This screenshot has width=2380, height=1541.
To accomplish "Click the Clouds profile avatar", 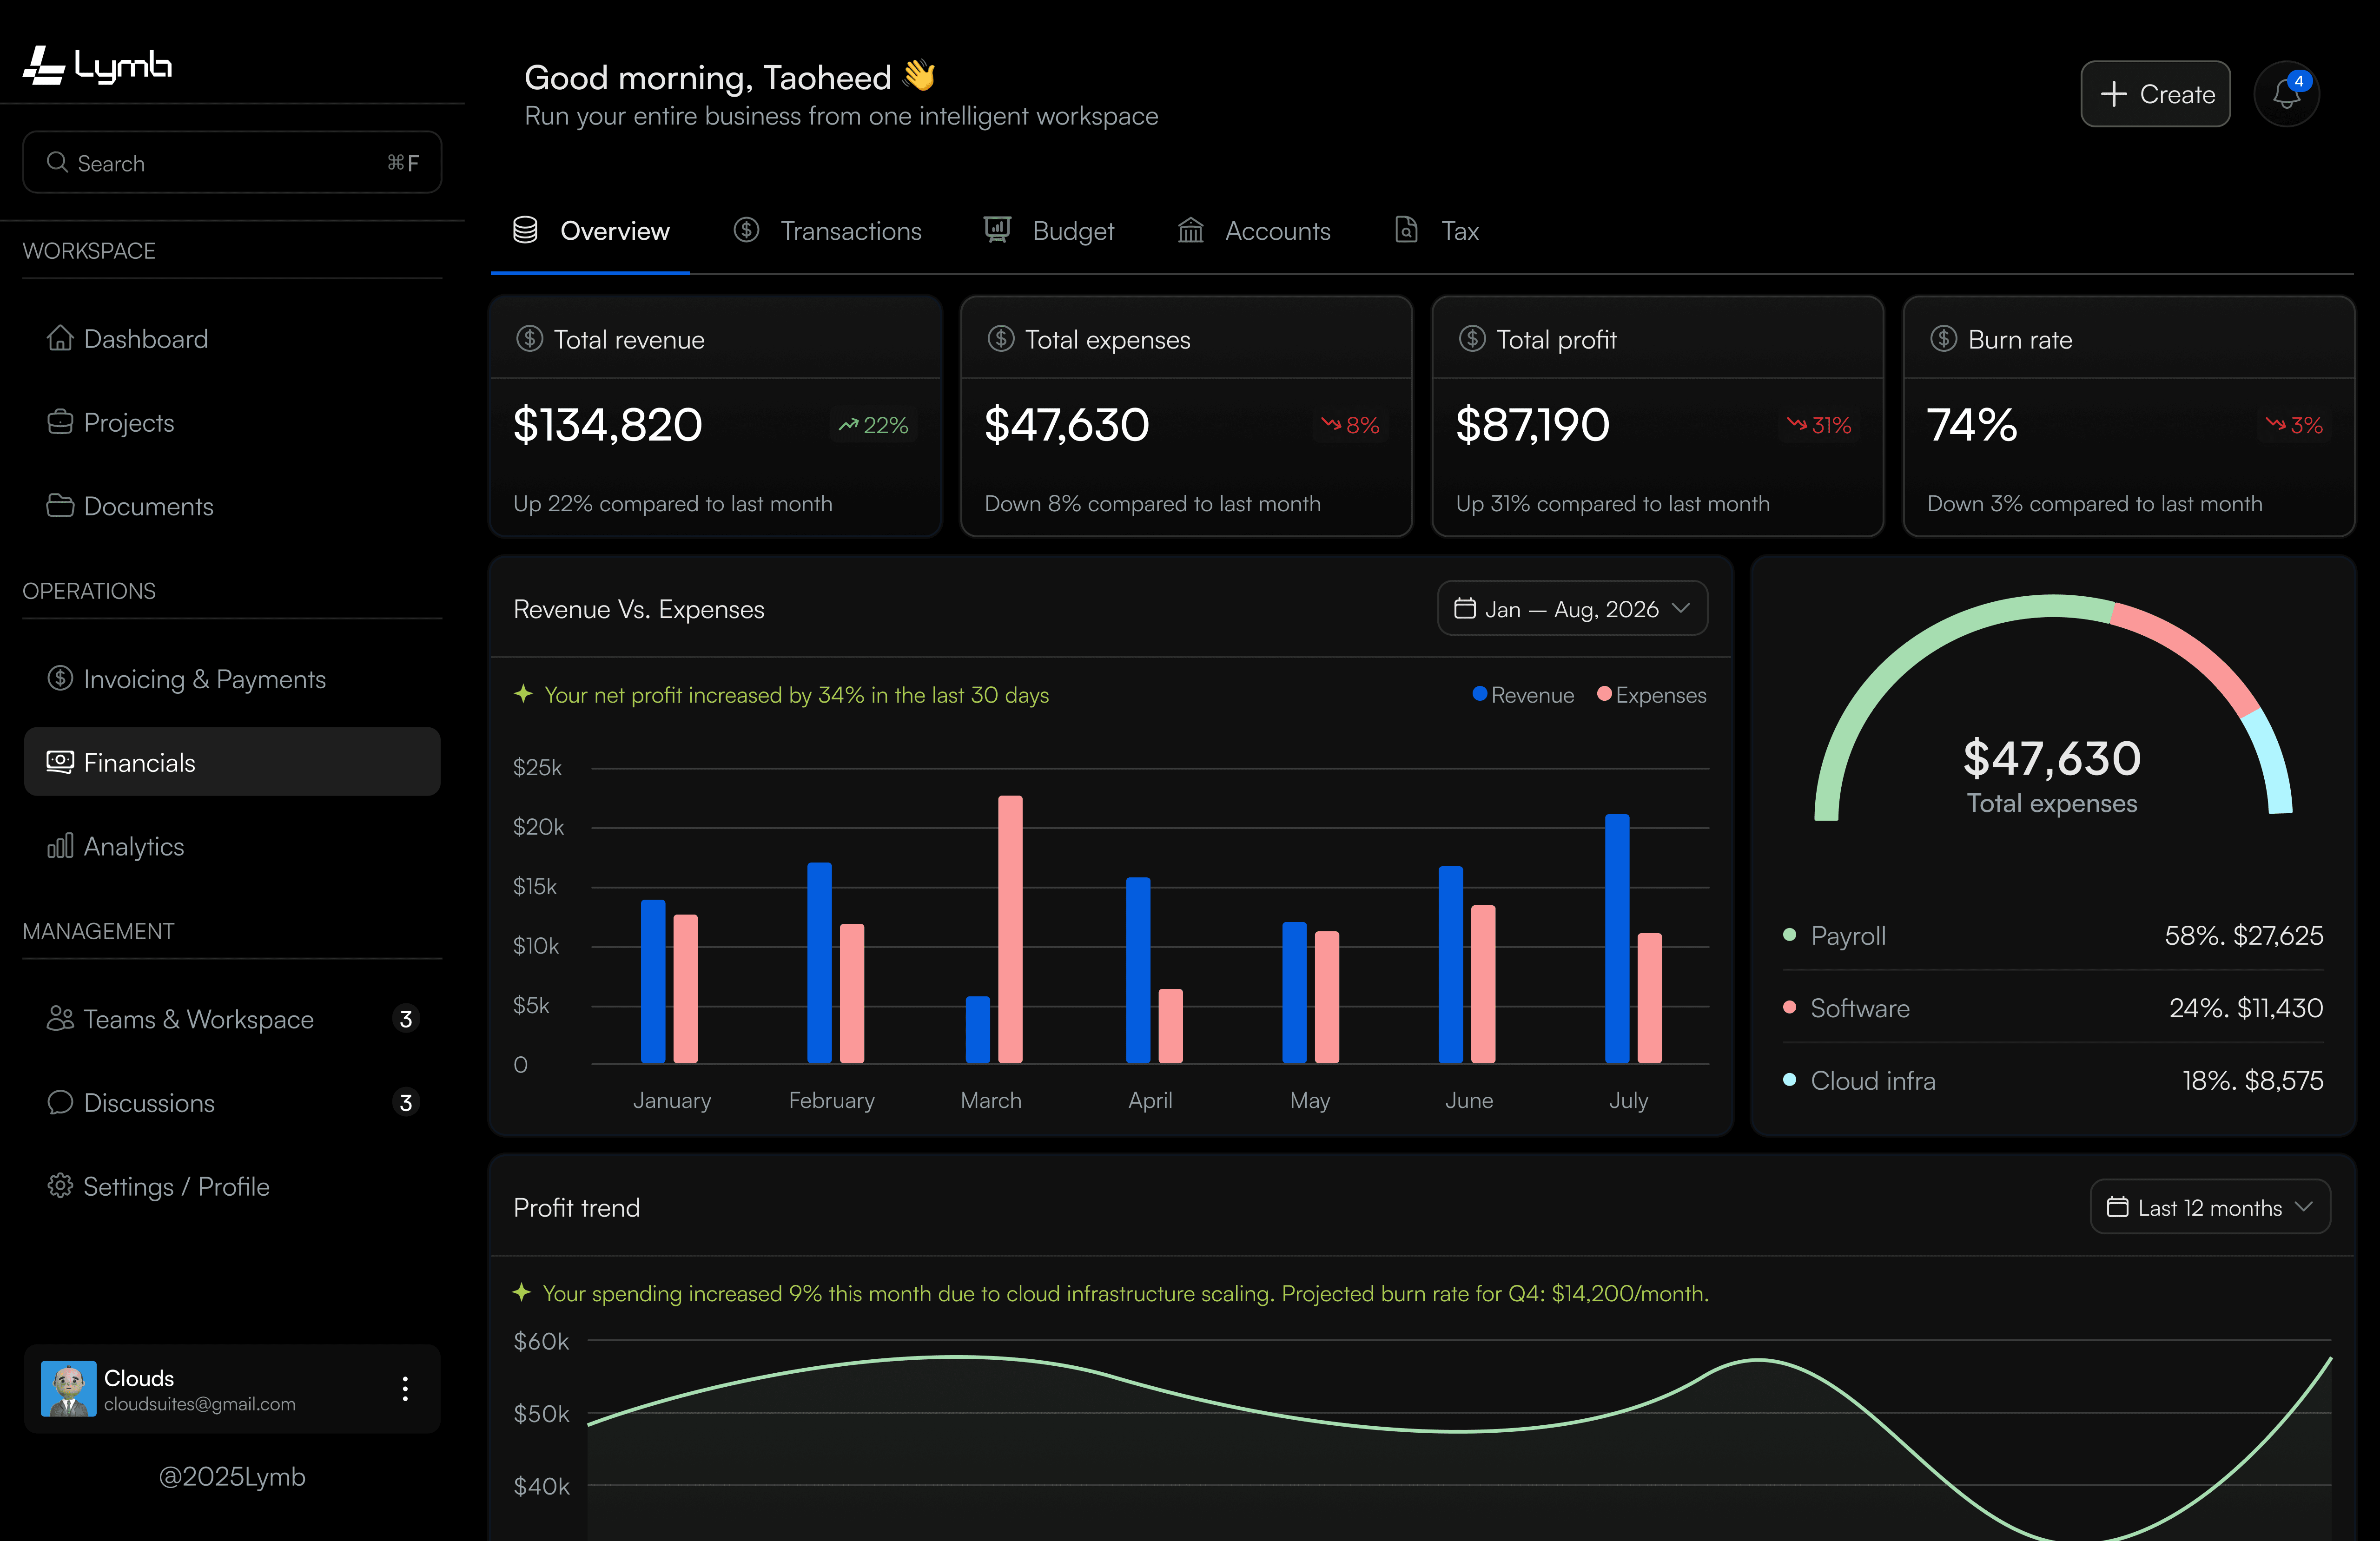I will tap(68, 1388).
